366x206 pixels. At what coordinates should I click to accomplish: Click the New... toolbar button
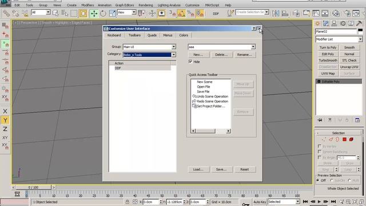coord(198,55)
